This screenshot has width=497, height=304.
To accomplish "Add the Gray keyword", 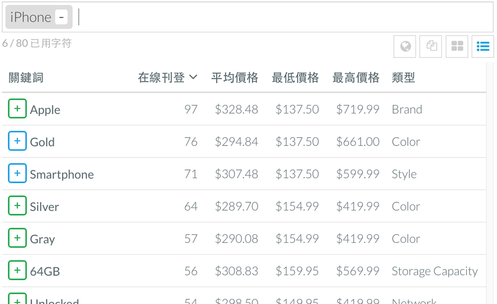I will pos(17,238).
